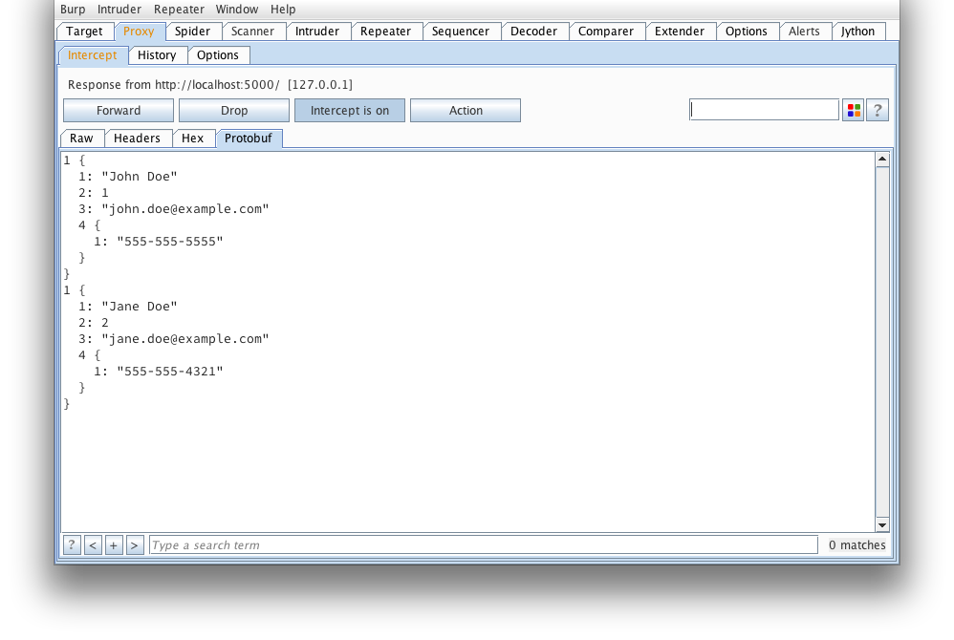Click the "John Doe" name value
The height and width of the screenshot is (640, 954).
(140, 177)
